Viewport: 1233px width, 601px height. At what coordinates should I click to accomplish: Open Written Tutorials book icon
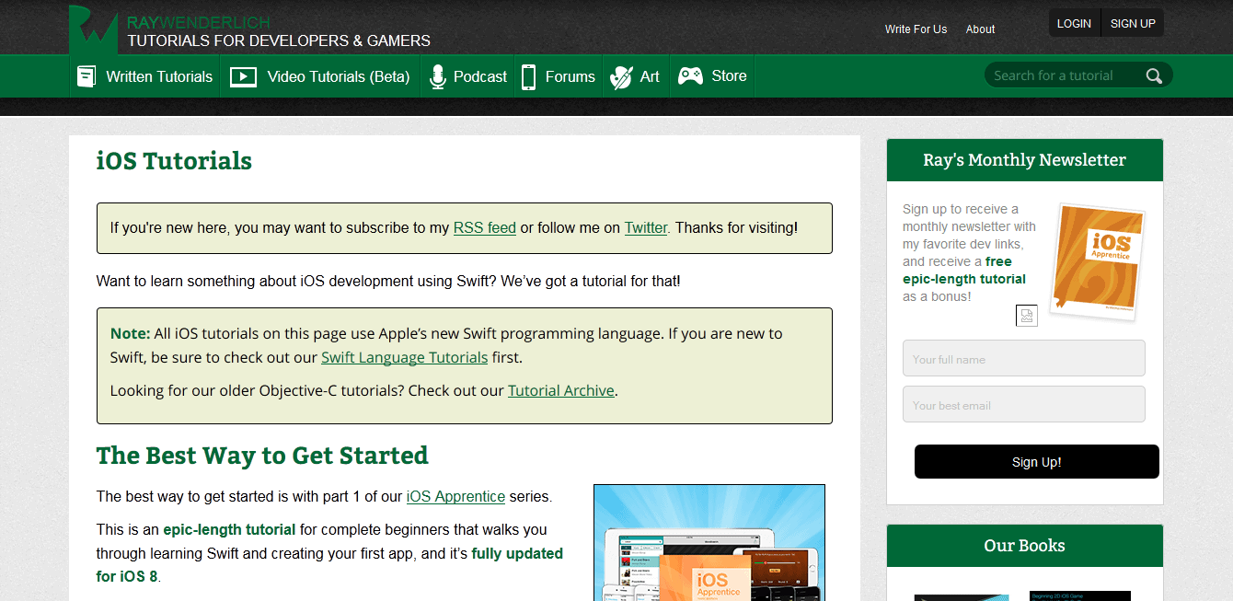pyautogui.click(x=86, y=76)
